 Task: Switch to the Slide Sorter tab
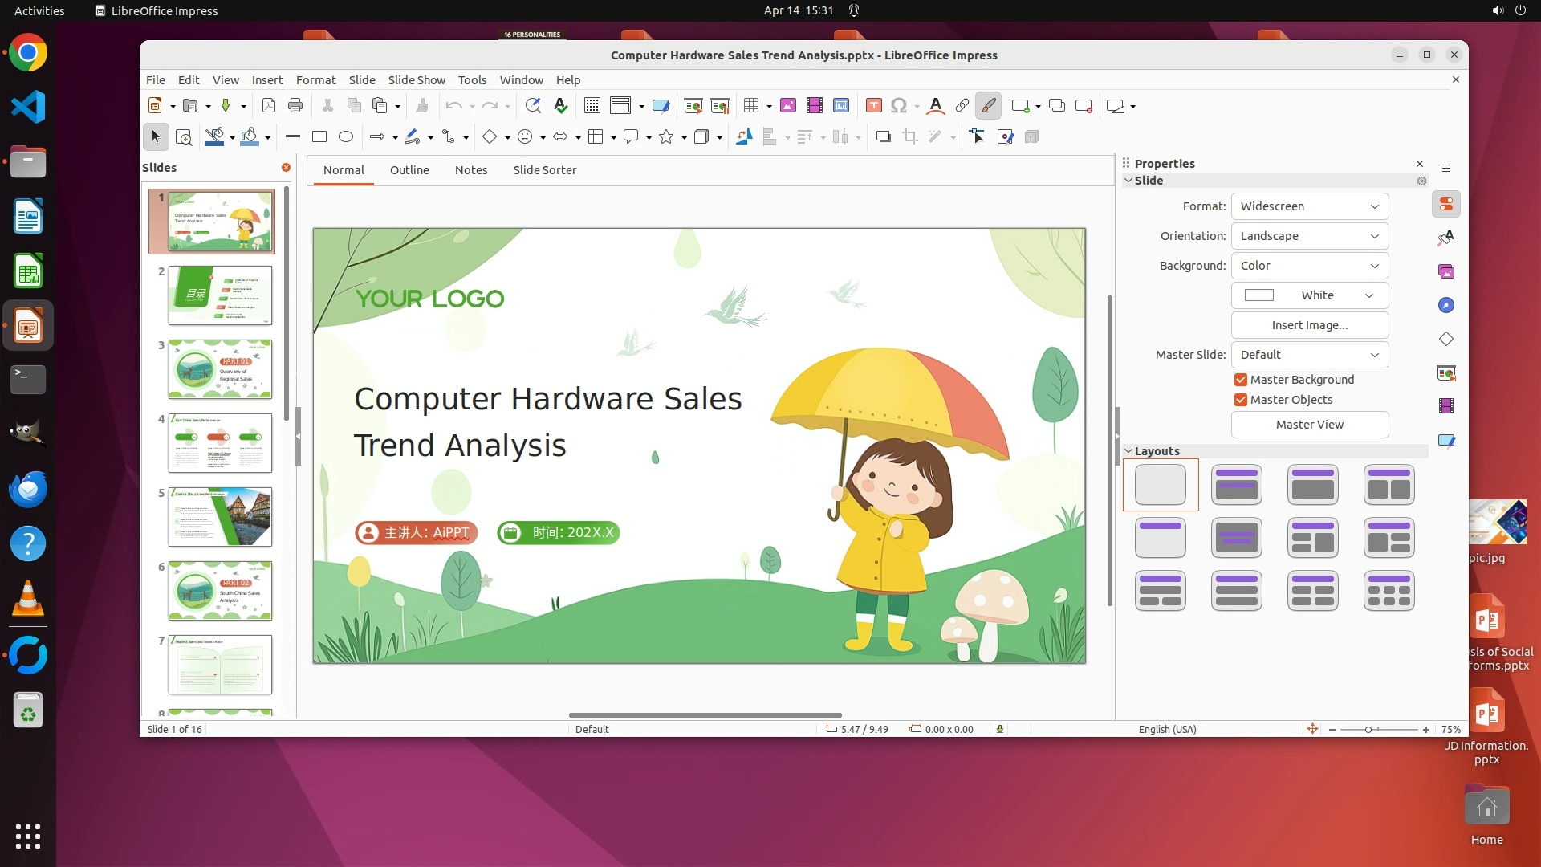point(544,170)
